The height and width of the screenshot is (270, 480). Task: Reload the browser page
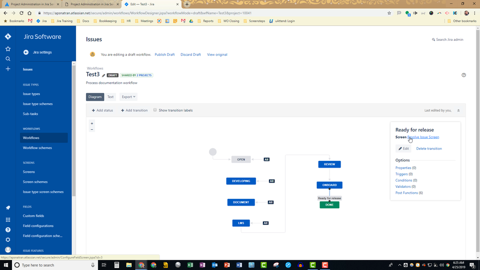click(22, 13)
